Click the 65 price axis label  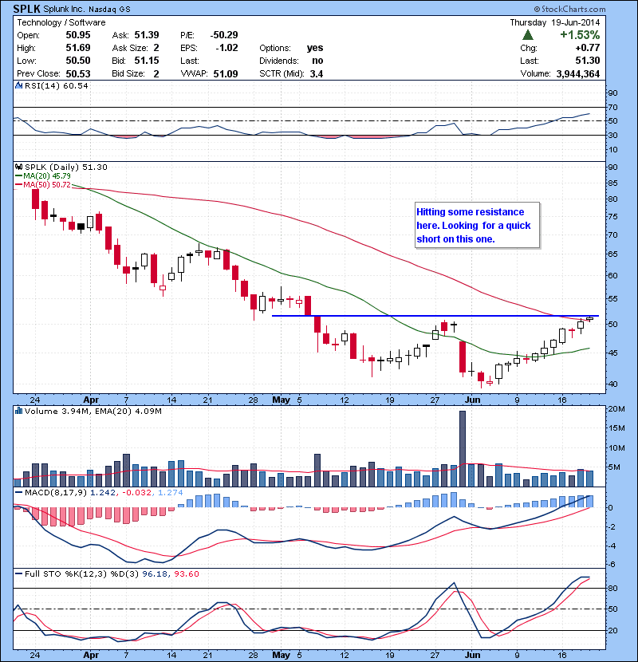(x=612, y=254)
